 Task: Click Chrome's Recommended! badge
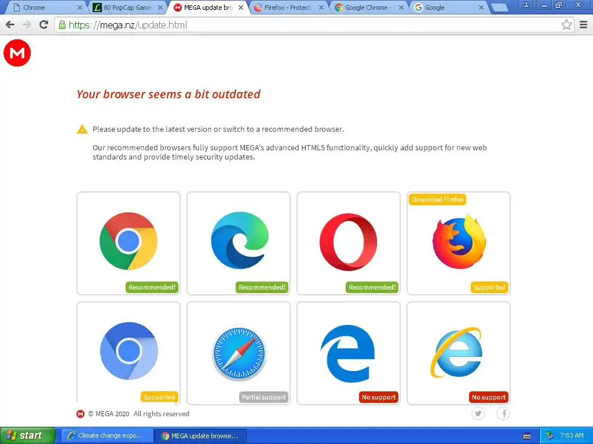[x=152, y=287]
